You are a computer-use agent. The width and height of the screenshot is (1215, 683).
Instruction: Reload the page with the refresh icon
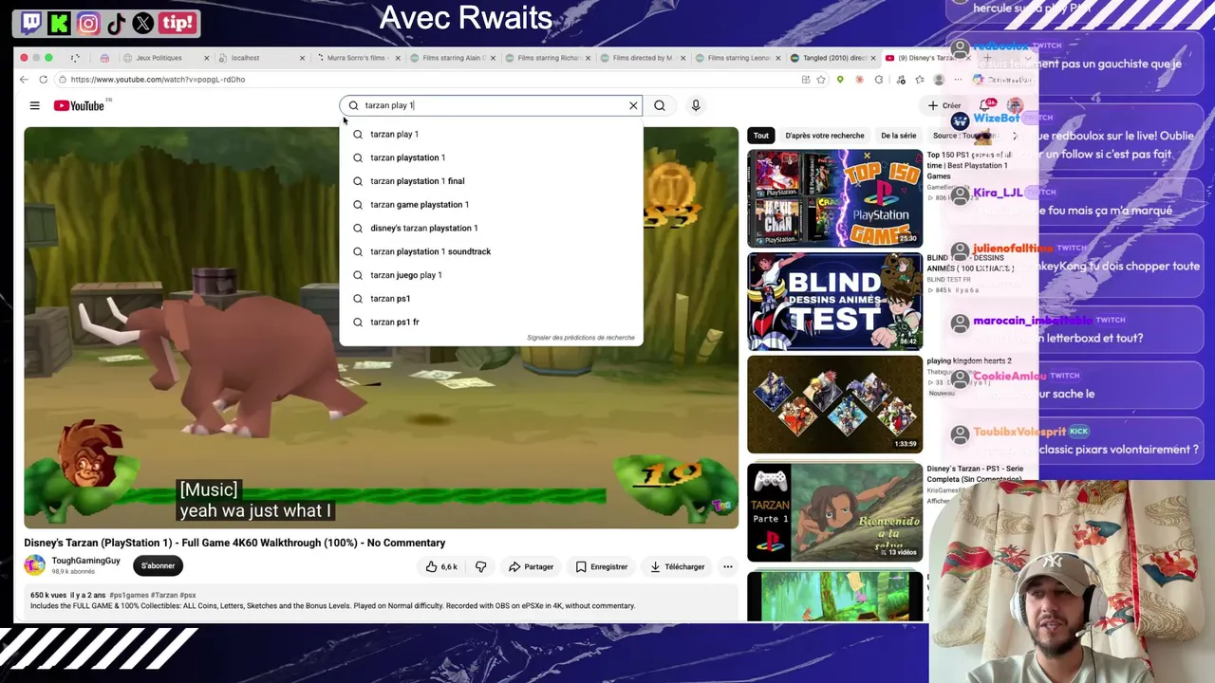coord(44,80)
